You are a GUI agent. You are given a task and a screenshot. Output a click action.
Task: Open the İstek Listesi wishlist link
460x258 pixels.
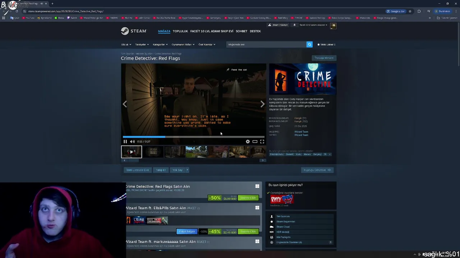tap(326, 44)
